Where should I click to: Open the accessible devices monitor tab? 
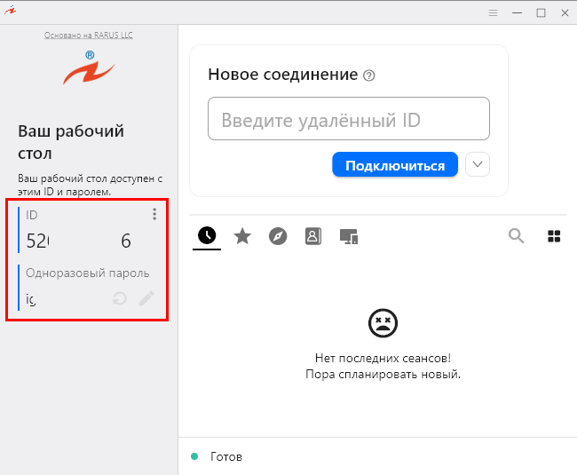tap(348, 236)
